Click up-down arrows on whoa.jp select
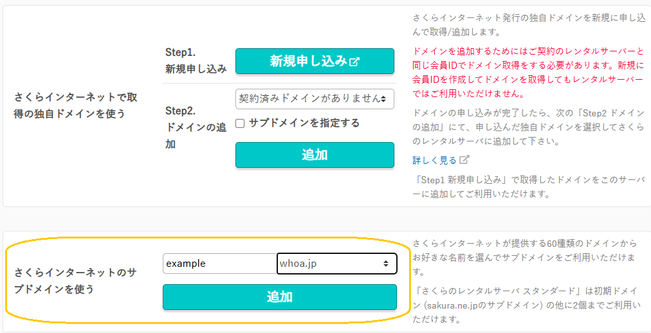 (386, 264)
